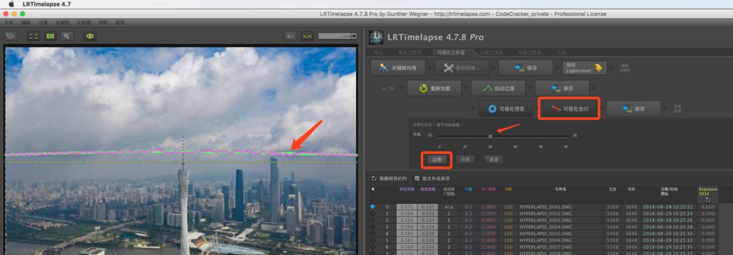Viewport: 733px width, 255px height.
Task: Toggle the fullscreen bracket icon above preview
Action: pyautogui.click(x=34, y=36)
